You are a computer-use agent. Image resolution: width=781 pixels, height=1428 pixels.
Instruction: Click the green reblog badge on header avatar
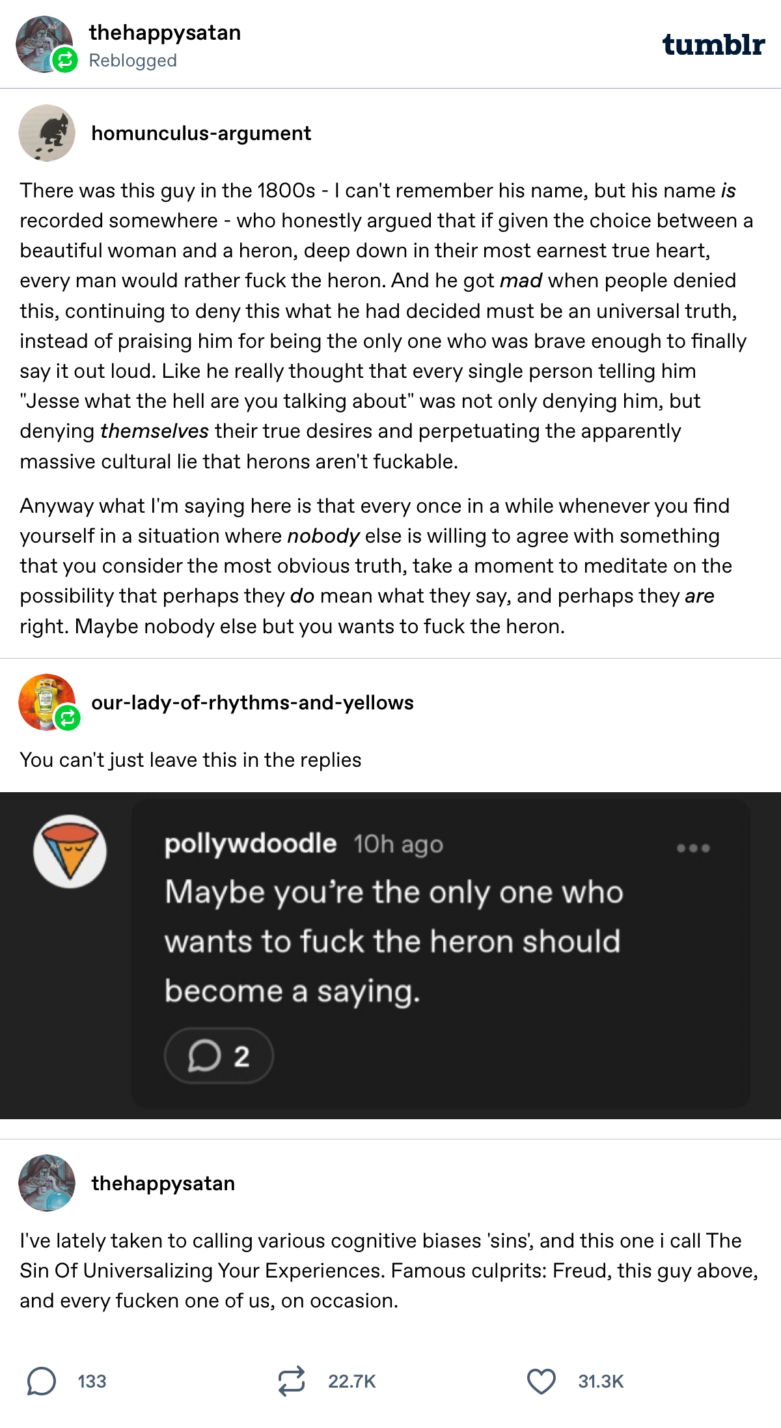(65, 61)
